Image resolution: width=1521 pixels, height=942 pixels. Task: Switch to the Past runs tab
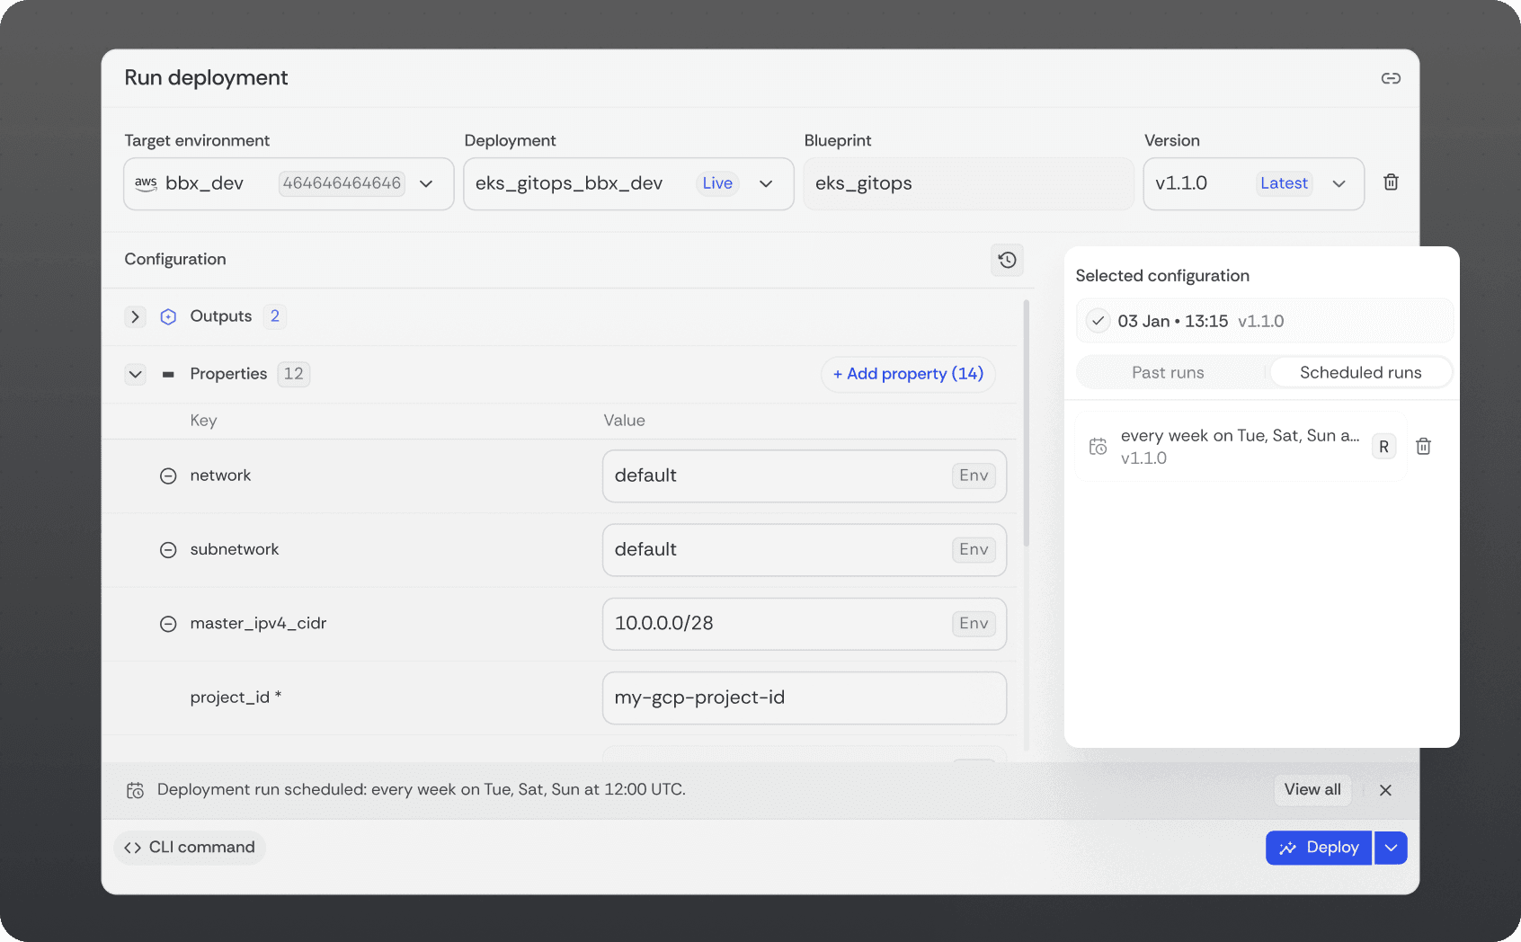(1168, 372)
